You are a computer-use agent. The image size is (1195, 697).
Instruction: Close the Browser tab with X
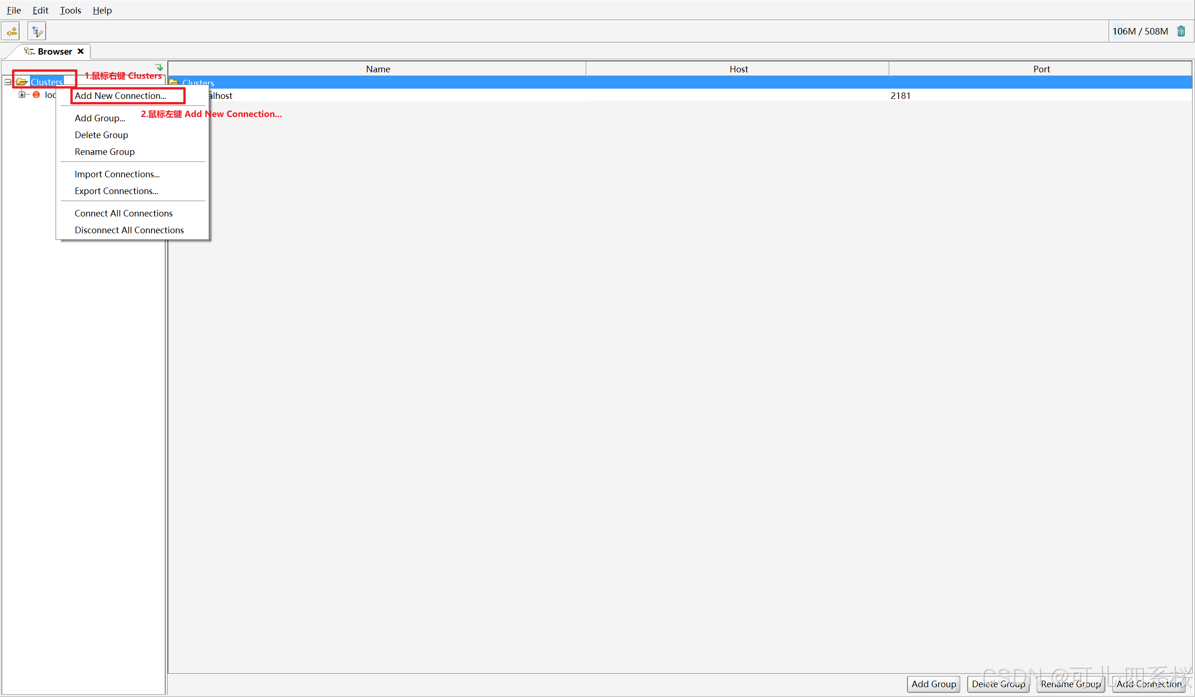[x=81, y=51]
